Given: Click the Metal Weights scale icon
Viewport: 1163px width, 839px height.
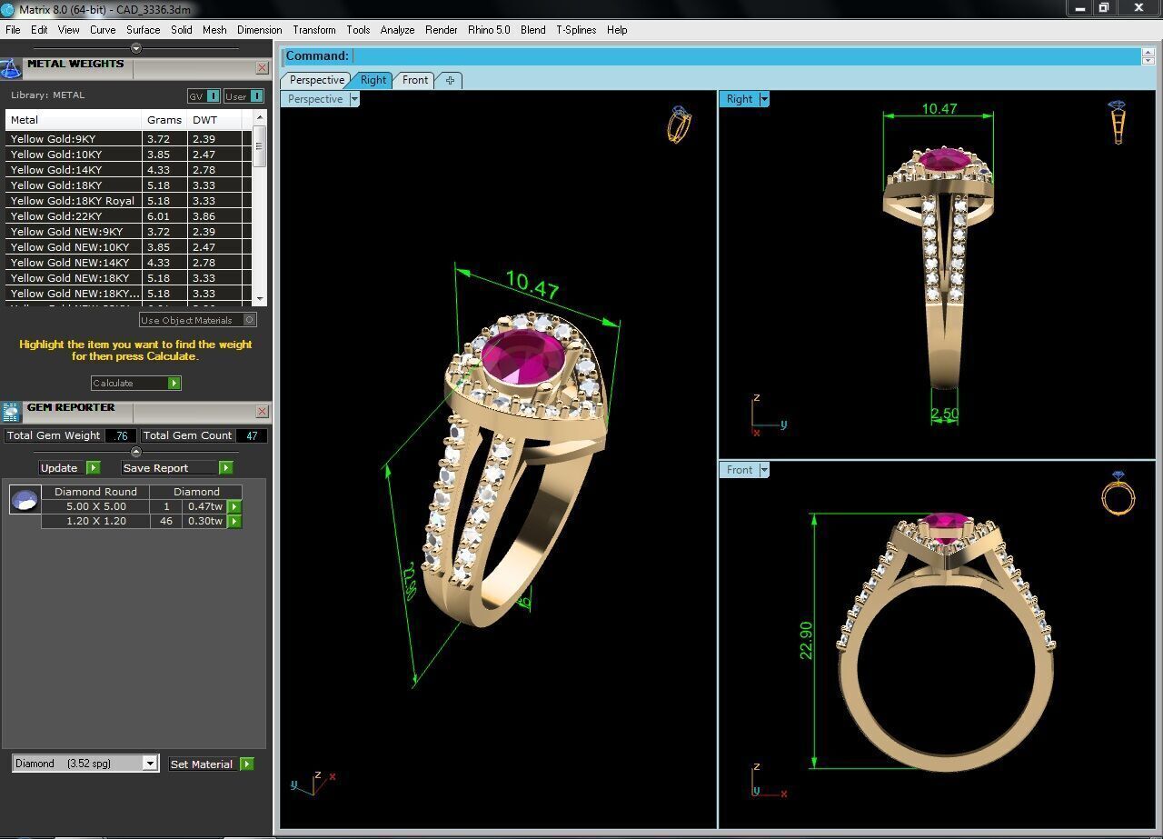Looking at the screenshot, I should pos(10,69).
